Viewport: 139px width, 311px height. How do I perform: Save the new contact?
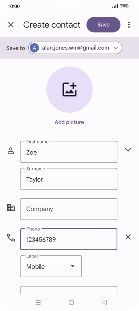pyautogui.click(x=103, y=25)
